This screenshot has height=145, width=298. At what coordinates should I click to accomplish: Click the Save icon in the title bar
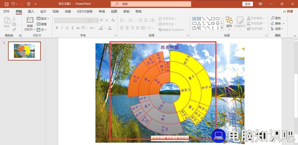pyautogui.click(x=7, y=4)
